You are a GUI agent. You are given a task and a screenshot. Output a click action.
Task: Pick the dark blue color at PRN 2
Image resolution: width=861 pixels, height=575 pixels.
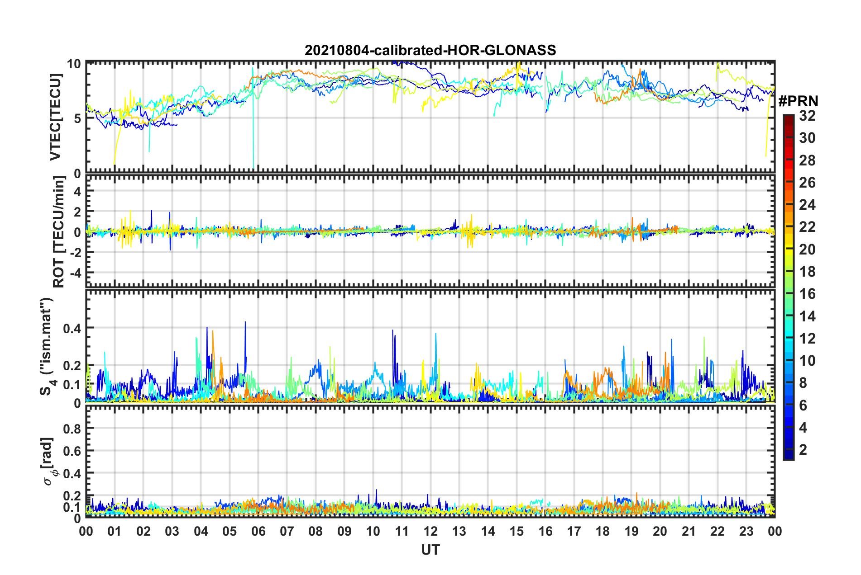(788, 450)
